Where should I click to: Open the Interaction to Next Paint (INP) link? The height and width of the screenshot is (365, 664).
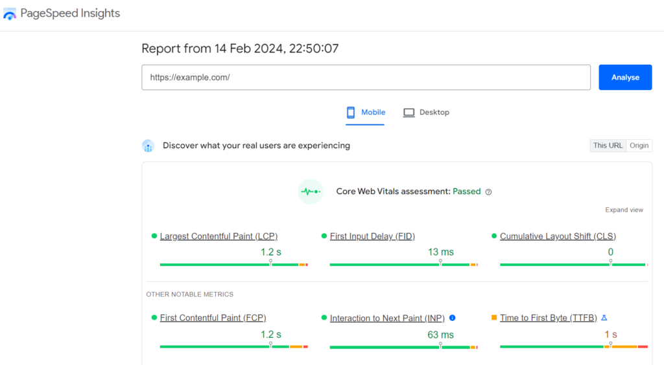(387, 318)
